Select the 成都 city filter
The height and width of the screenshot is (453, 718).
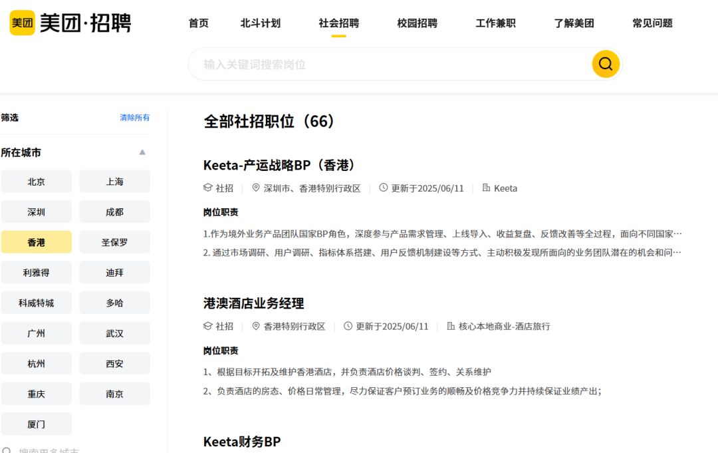pos(114,212)
